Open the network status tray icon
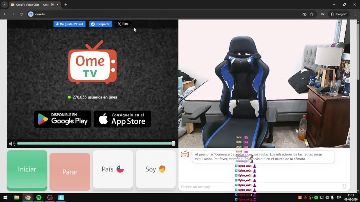This screenshot has width=360, height=202. 321,198
